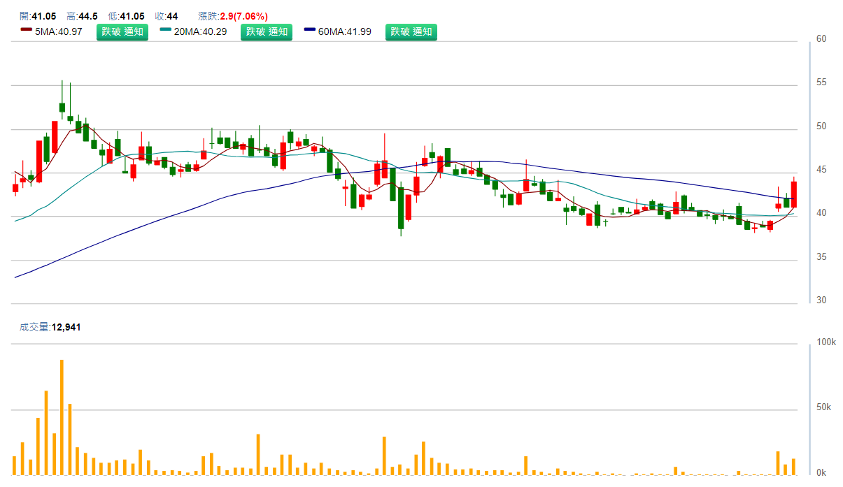The height and width of the screenshot is (487, 843).
Task: Click the 100k label on the volume axis
Action: coord(826,342)
